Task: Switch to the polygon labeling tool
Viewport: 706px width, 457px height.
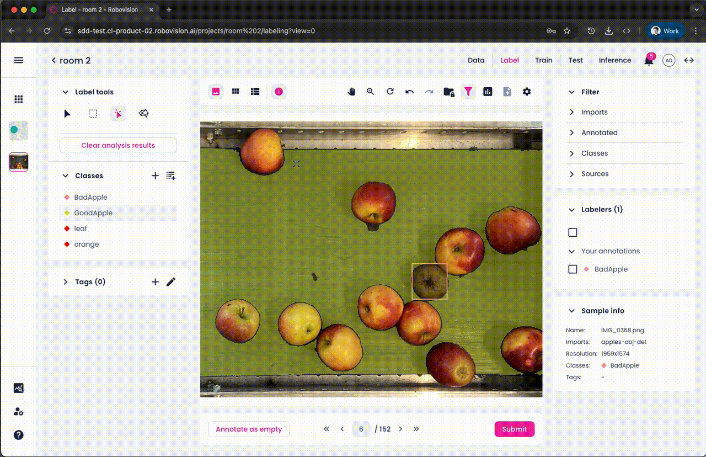Action: pos(143,113)
